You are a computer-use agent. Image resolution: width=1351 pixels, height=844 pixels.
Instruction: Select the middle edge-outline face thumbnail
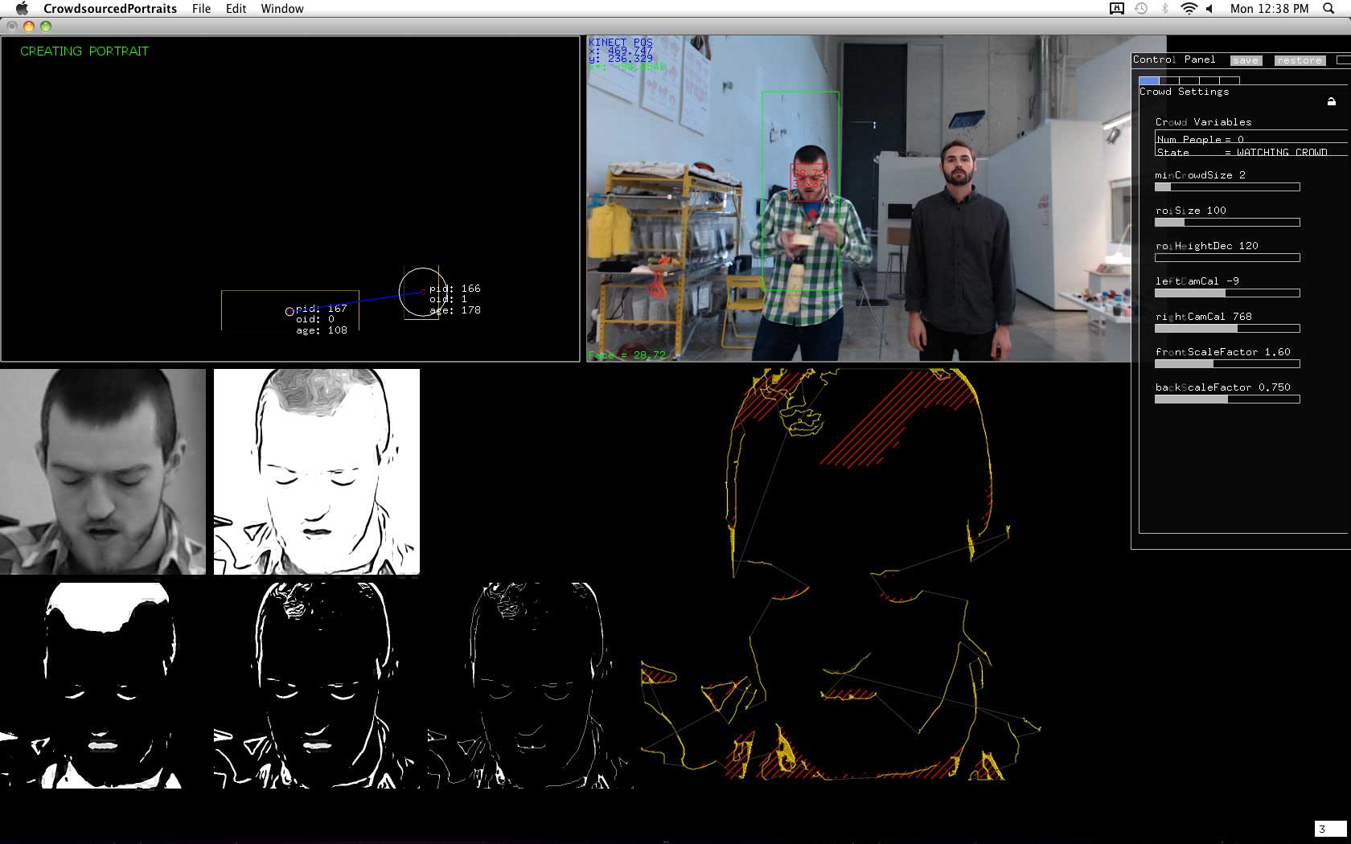[x=317, y=686]
